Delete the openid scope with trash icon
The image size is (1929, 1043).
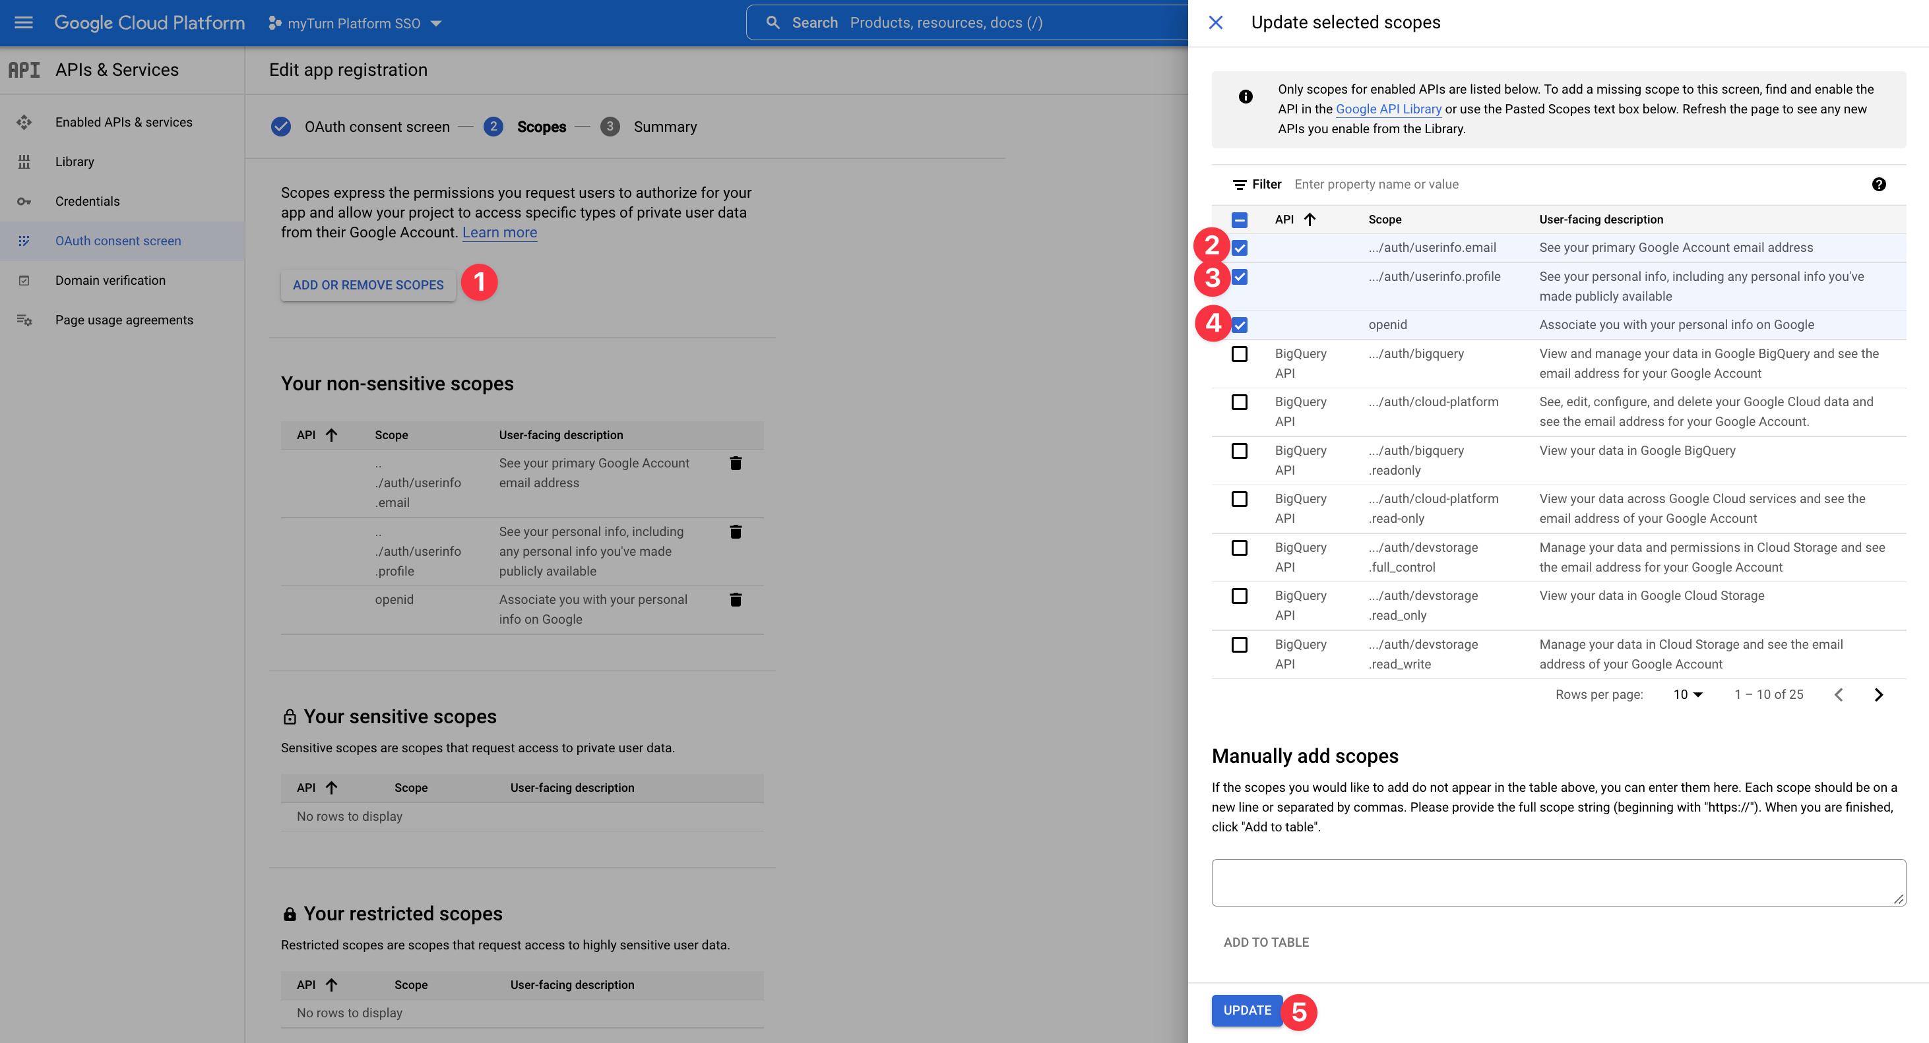point(736,599)
